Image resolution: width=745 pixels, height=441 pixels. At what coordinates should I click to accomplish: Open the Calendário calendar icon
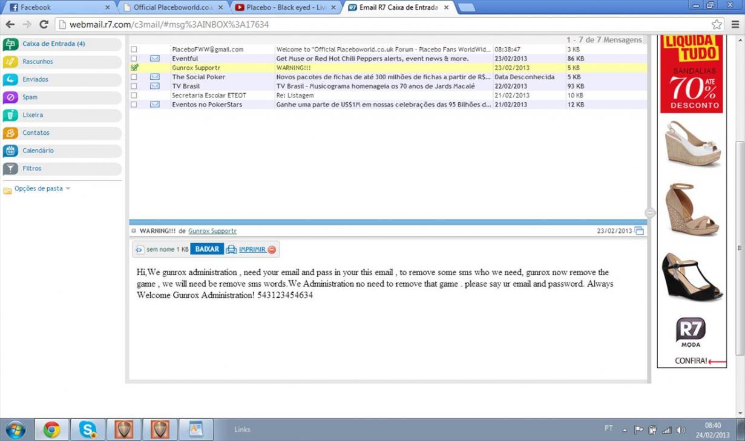(x=11, y=151)
